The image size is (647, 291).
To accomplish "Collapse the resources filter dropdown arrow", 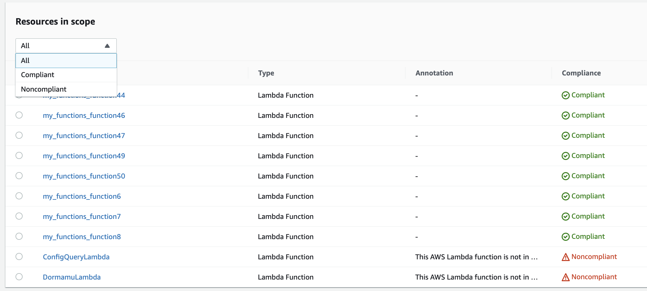I will click(107, 46).
